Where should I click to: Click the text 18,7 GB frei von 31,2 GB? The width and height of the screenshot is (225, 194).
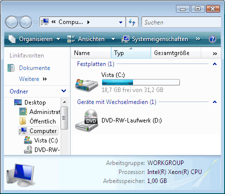click(x=132, y=90)
